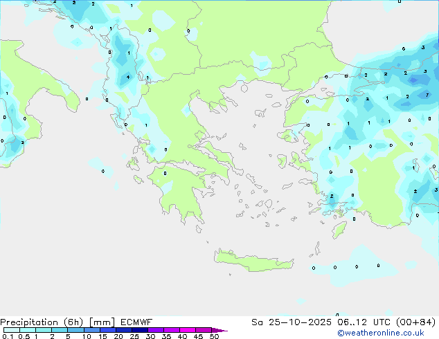Pick the legend swatch between 40 and 45
Image resolution: width=439 pixels, height=339 pixels.
coord(188,330)
